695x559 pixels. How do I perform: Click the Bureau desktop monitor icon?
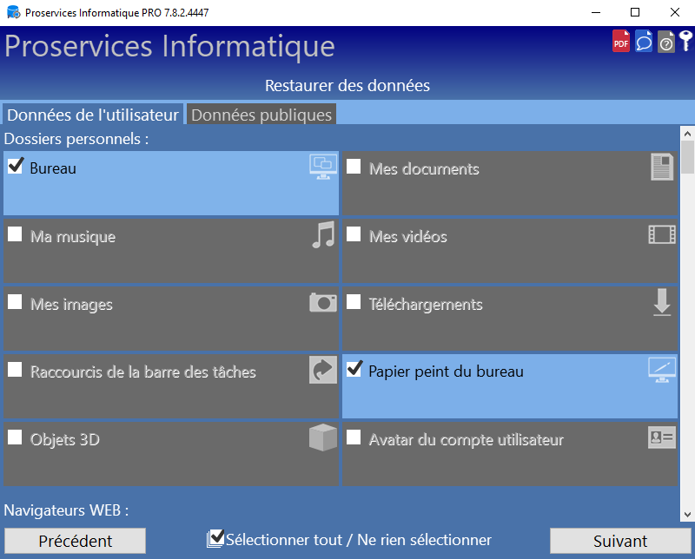click(x=322, y=167)
